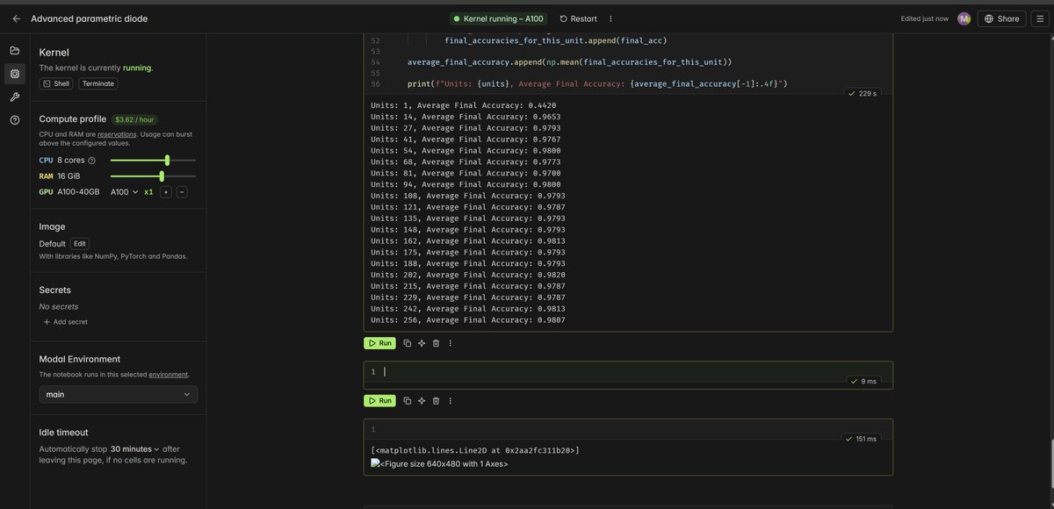1054x509 pixels.
Task: Increase GPU count with plus button
Action: pyautogui.click(x=165, y=191)
